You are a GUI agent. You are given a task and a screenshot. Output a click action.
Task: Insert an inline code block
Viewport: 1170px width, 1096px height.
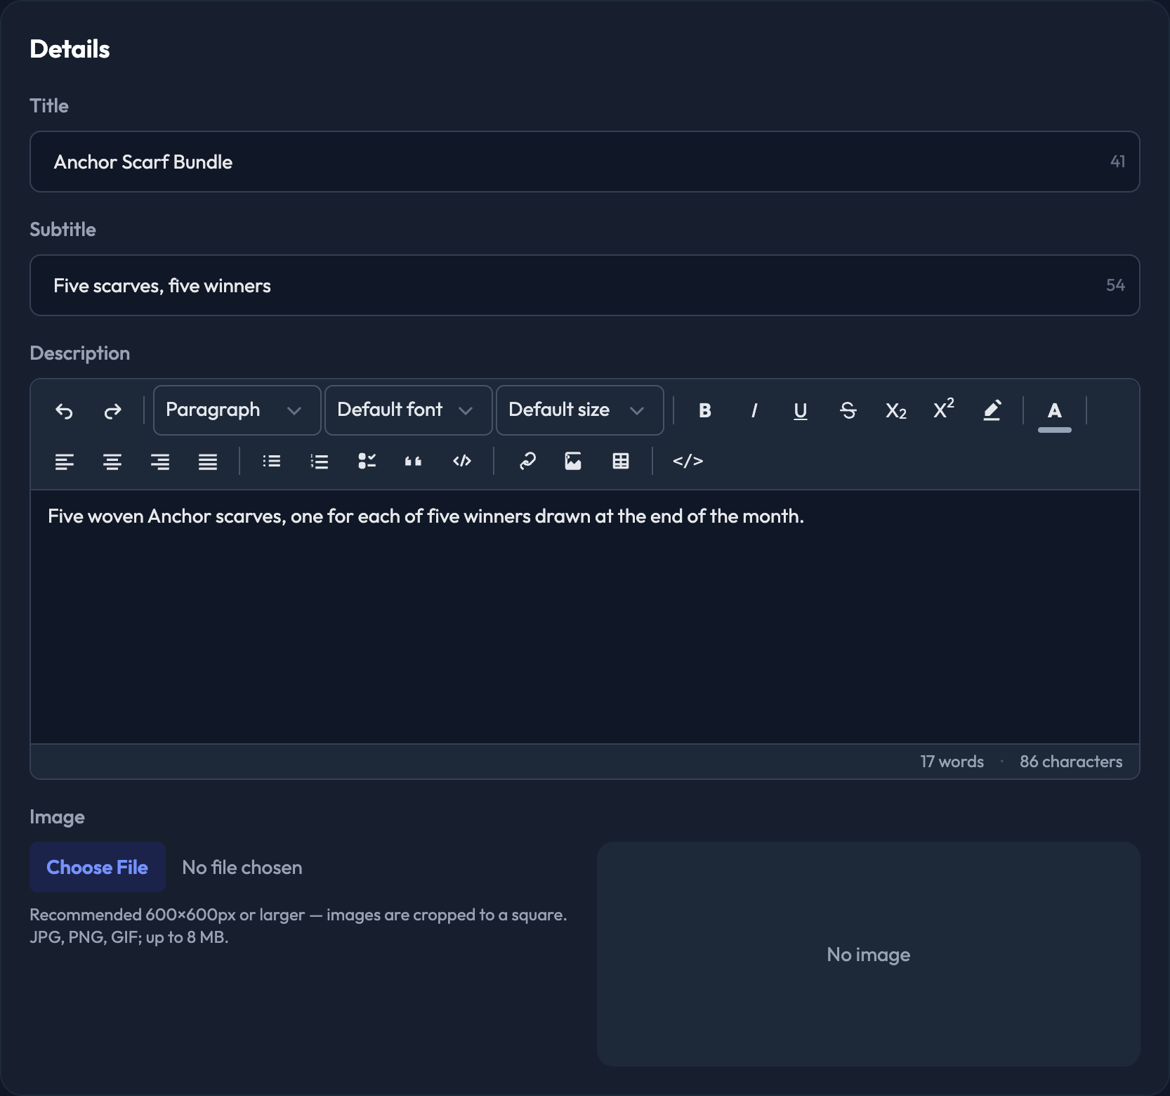pyautogui.click(x=462, y=461)
